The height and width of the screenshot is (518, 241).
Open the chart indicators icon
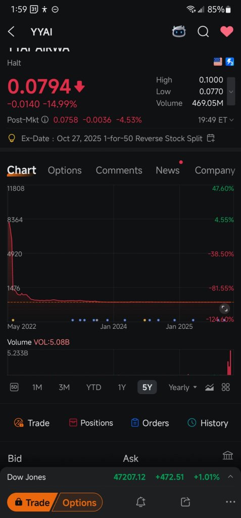point(209,387)
